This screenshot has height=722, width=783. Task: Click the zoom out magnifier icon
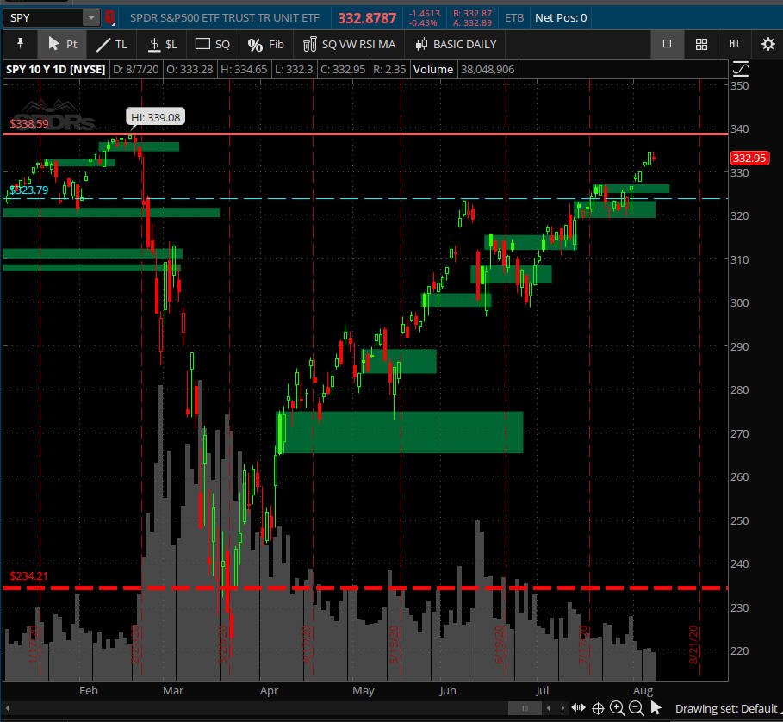(x=636, y=708)
